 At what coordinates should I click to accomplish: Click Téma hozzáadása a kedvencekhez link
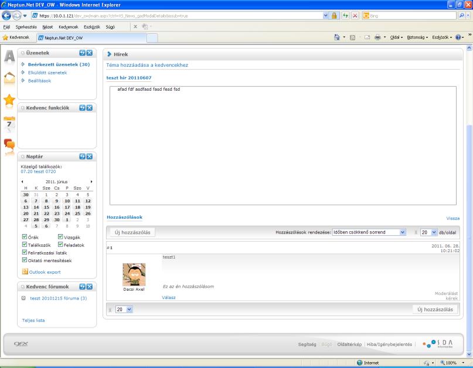click(147, 65)
